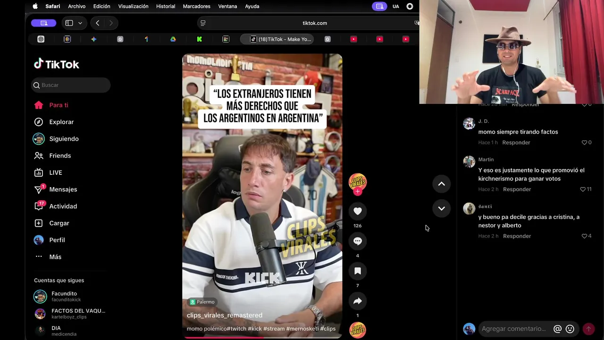Like Martin's comment with 11 likes
604x340 pixels.
click(x=583, y=189)
